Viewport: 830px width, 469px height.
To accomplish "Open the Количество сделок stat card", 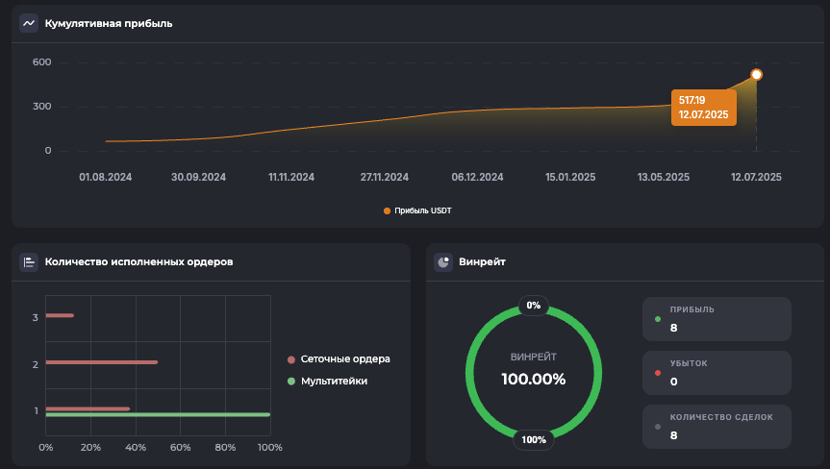I will coord(717,427).
